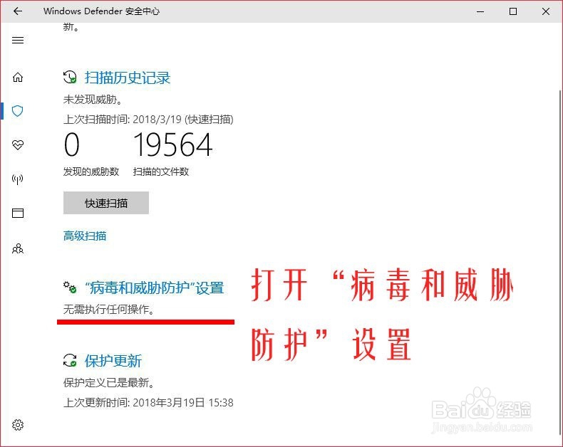
Task: Open the hamburger navigation menu
Action: [18, 40]
